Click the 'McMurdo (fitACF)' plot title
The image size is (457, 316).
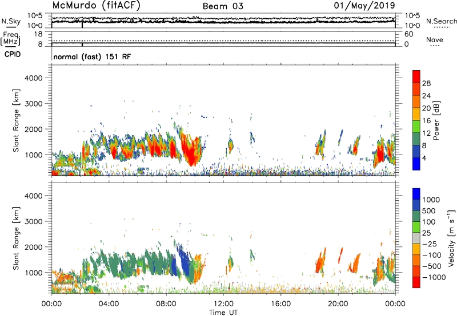tap(96, 6)
